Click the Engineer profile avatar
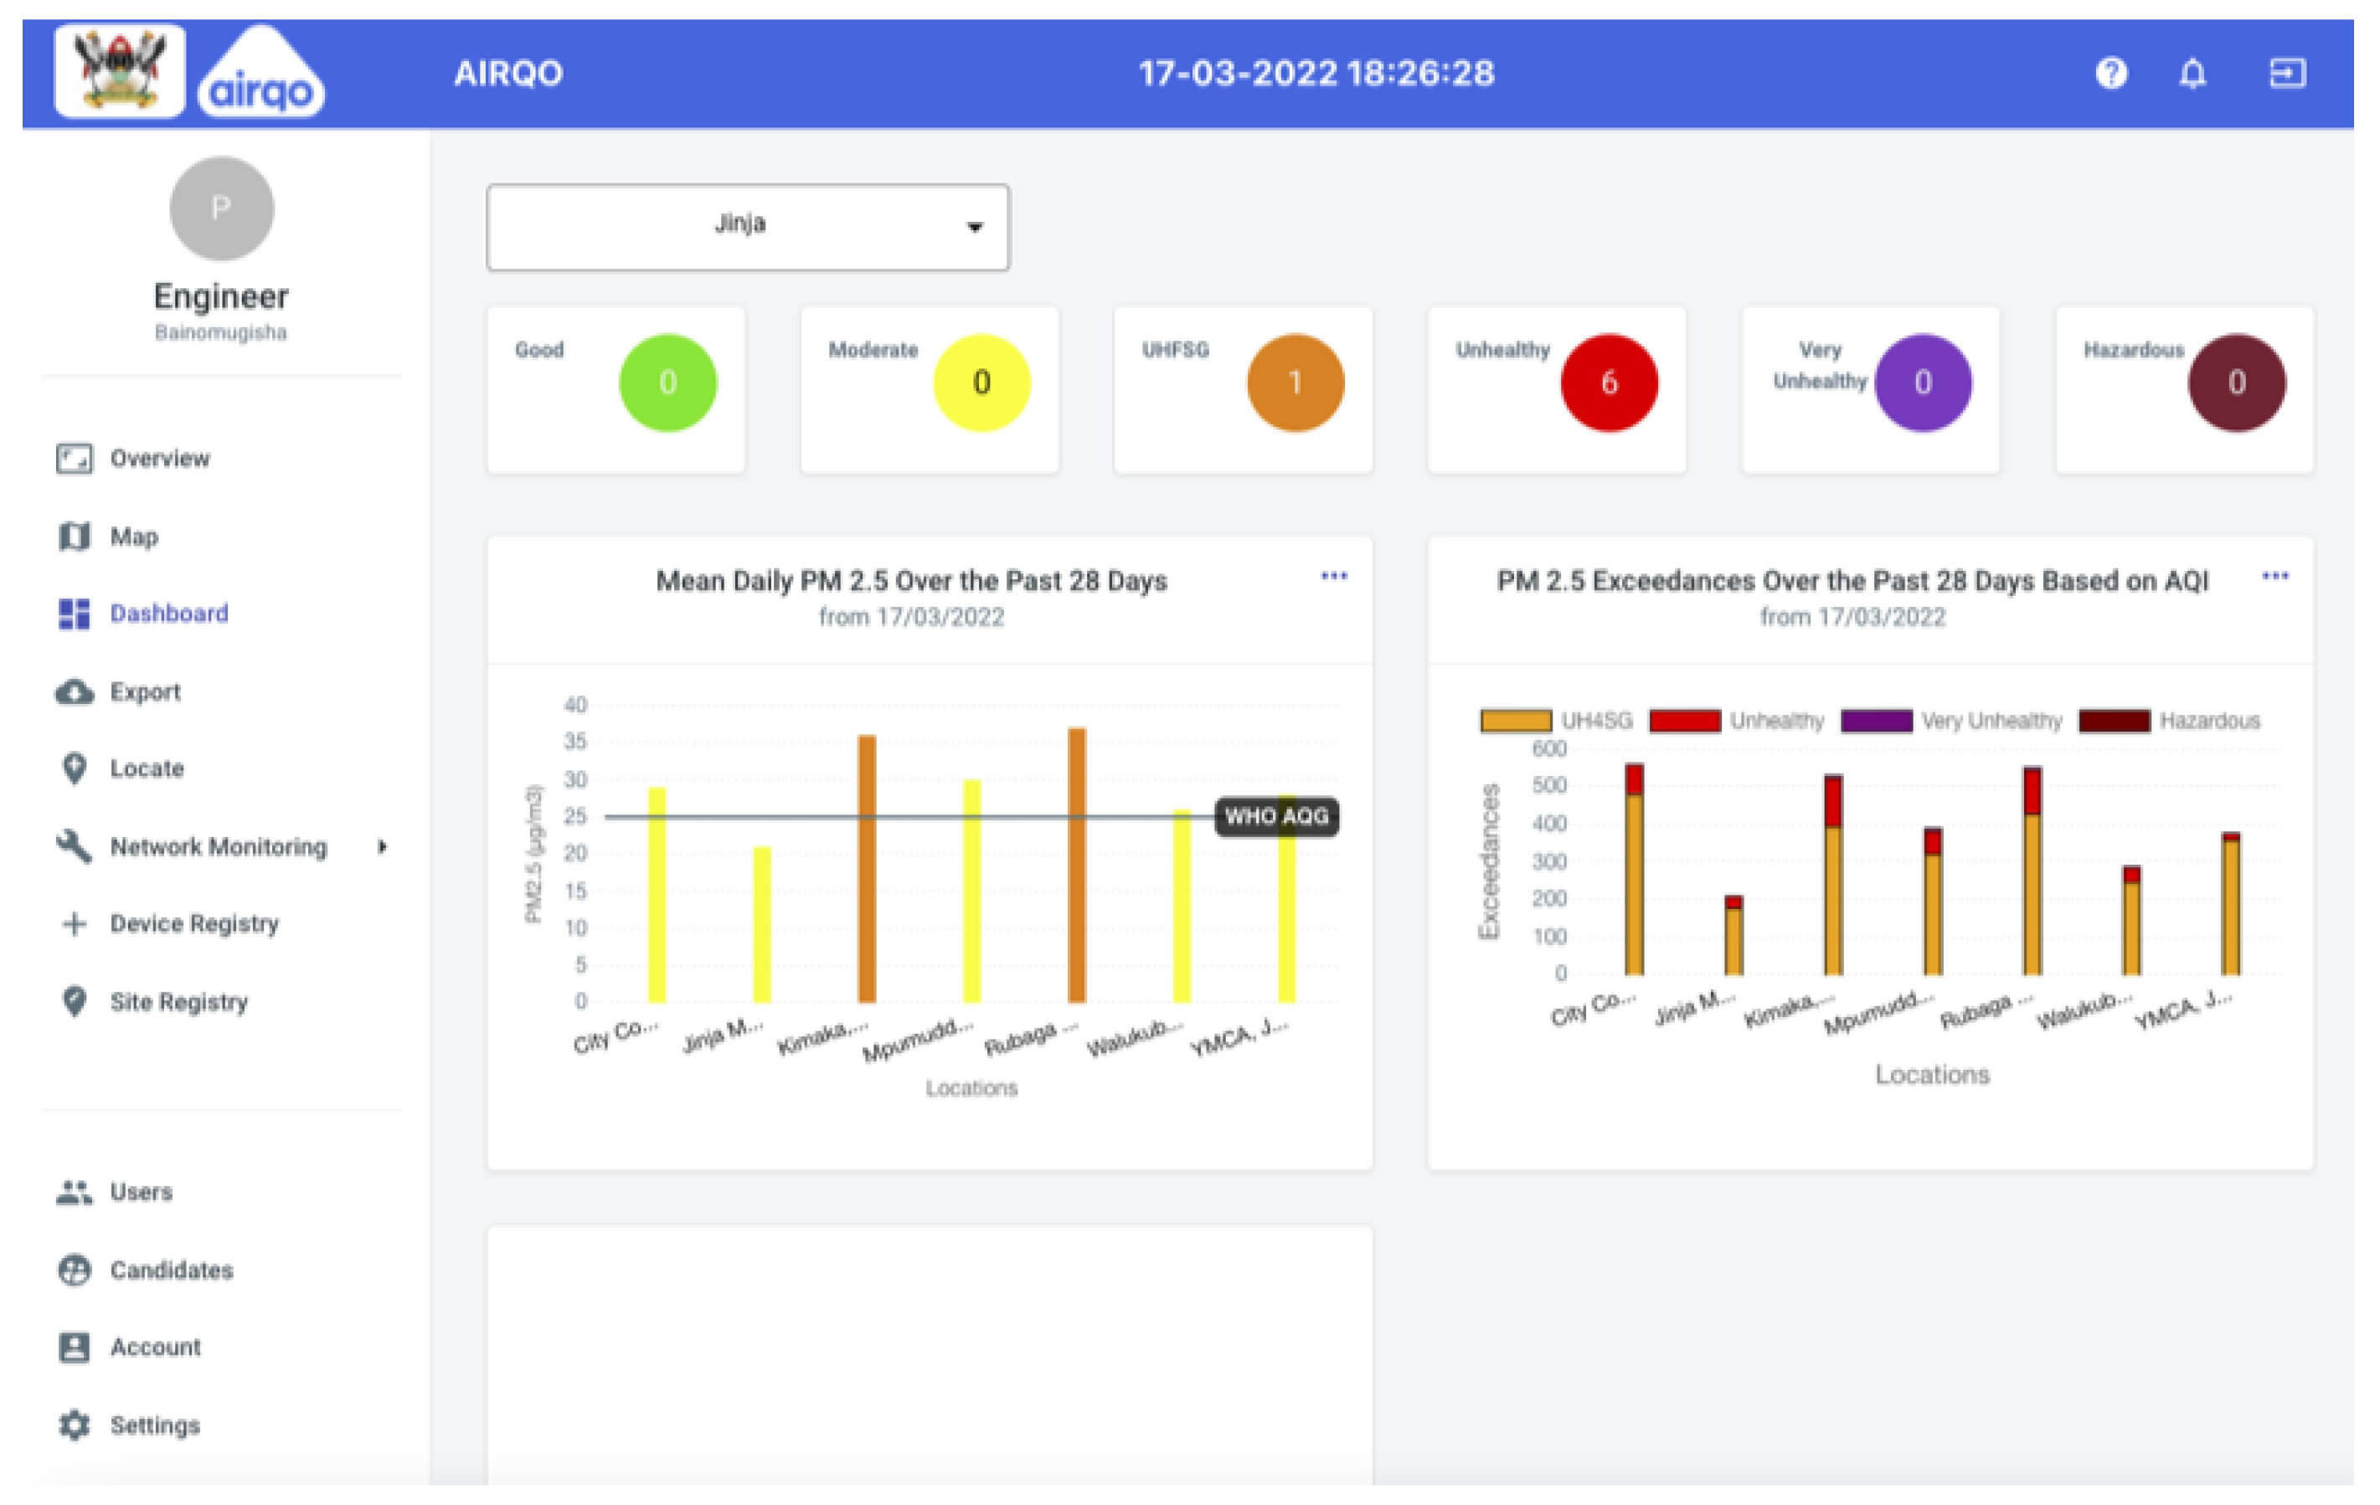This screenshot has height=1505, width=2380. (221, 208)
